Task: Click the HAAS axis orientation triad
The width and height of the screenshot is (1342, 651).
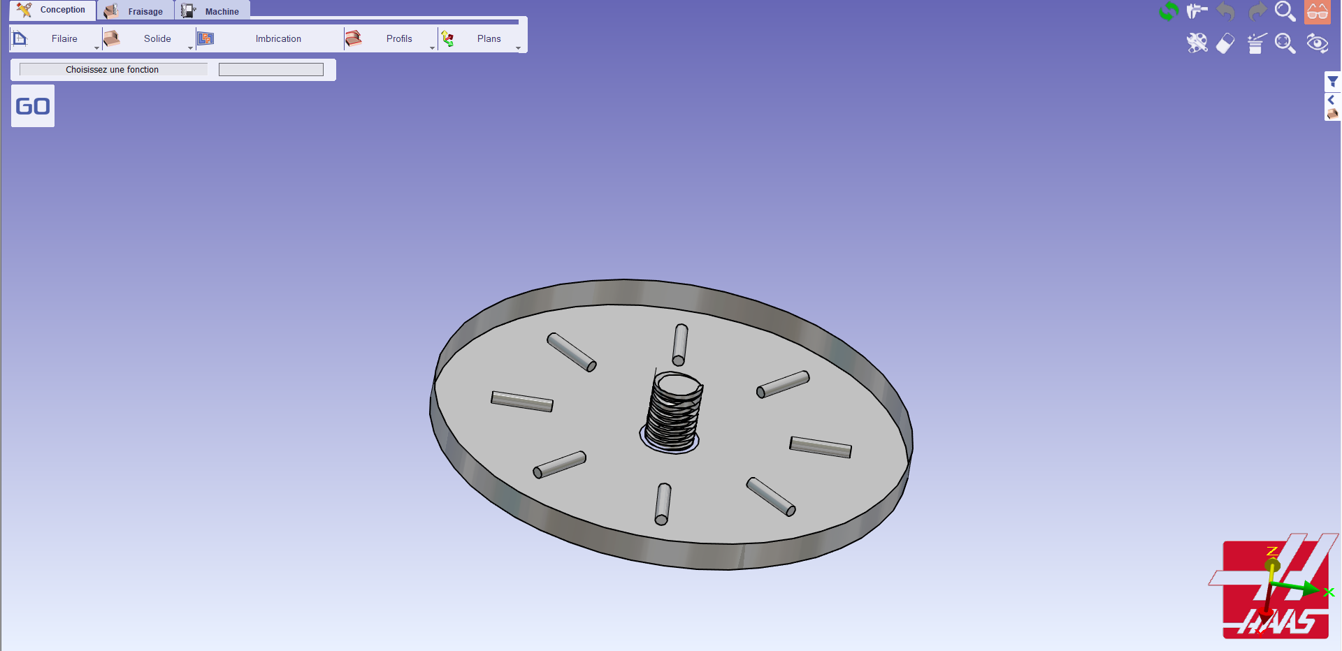Action: click(x=1274, y=585)
